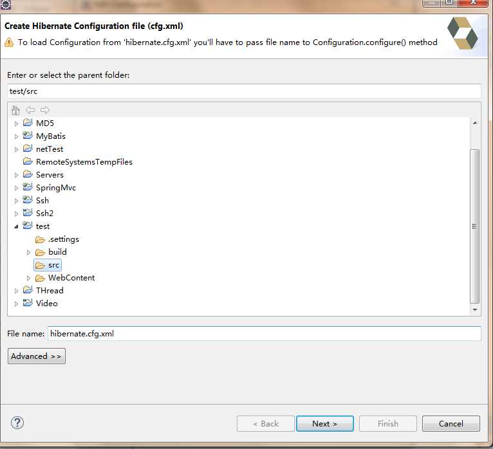Expand the THread tree node
The height and width of the screenshot is (449, 493).
(16, 291)
